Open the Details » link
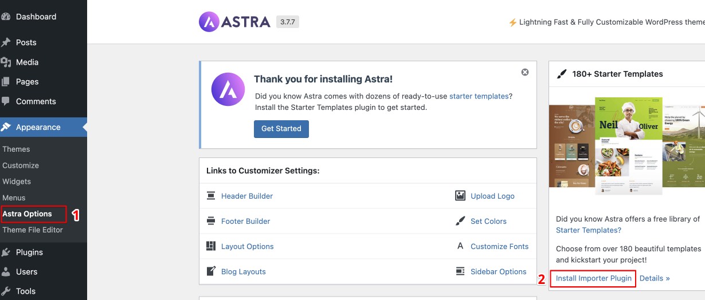The height and width of the screenshot is (300, 705). coord(655,278)
